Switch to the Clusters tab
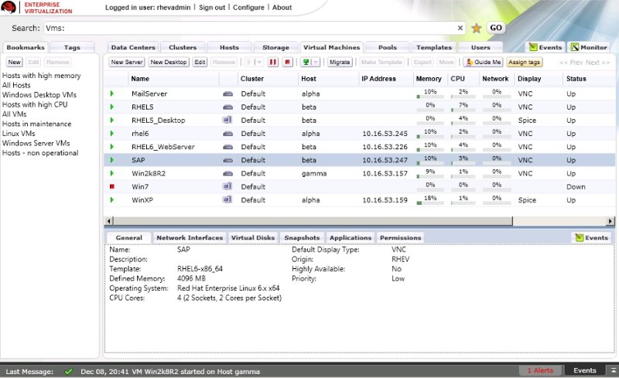Image resolution: width=619 pixels, height=378 pixels. pyautogui.click(x=183, y=47)
